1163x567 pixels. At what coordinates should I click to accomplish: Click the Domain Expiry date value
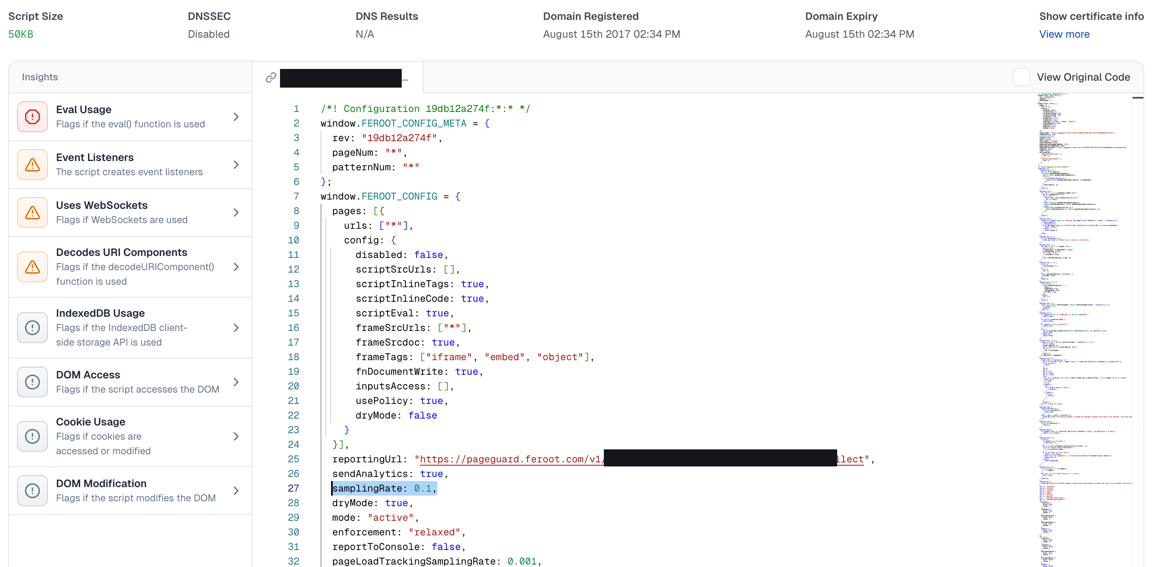(x=859, y=34)
